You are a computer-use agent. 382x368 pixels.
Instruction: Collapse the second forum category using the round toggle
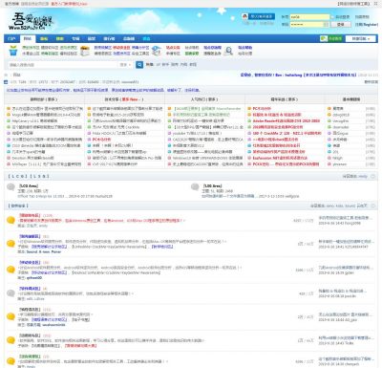click(372, 206)
